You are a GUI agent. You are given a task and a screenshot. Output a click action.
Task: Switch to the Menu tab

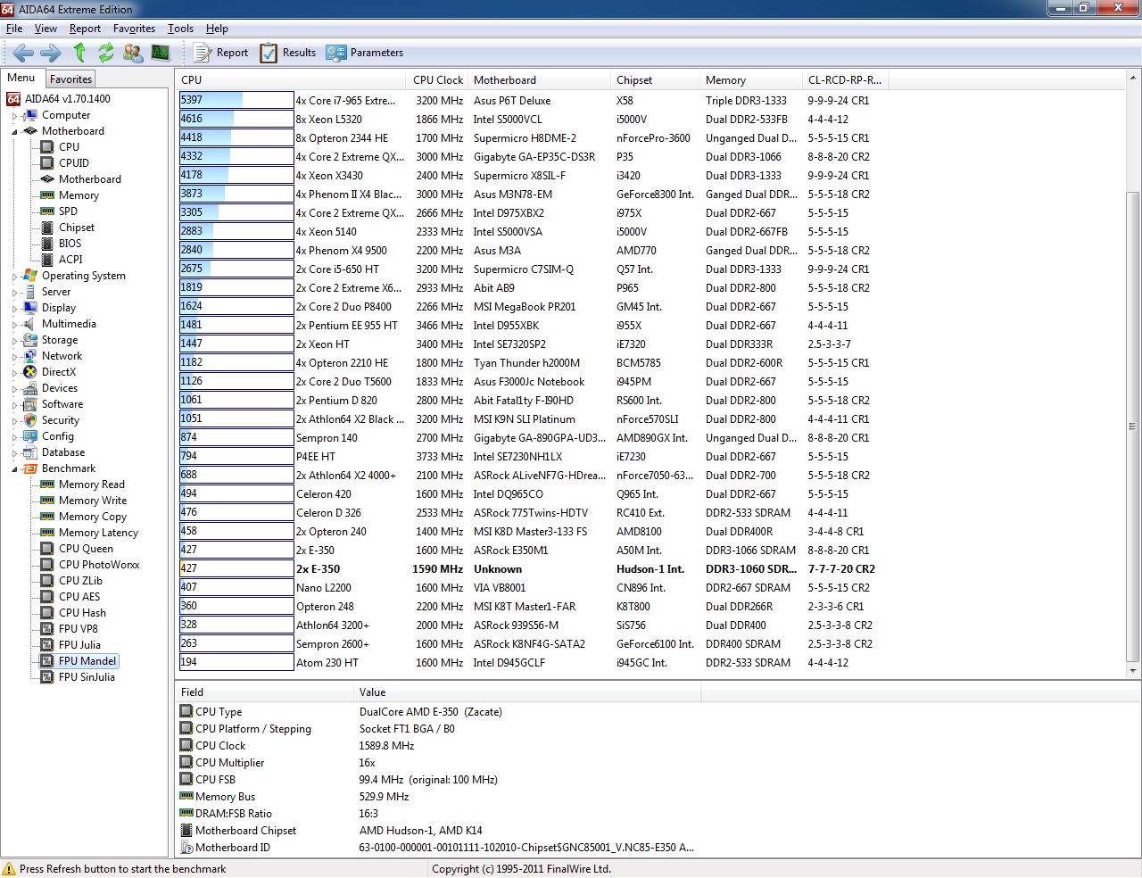tap(21, 78)
